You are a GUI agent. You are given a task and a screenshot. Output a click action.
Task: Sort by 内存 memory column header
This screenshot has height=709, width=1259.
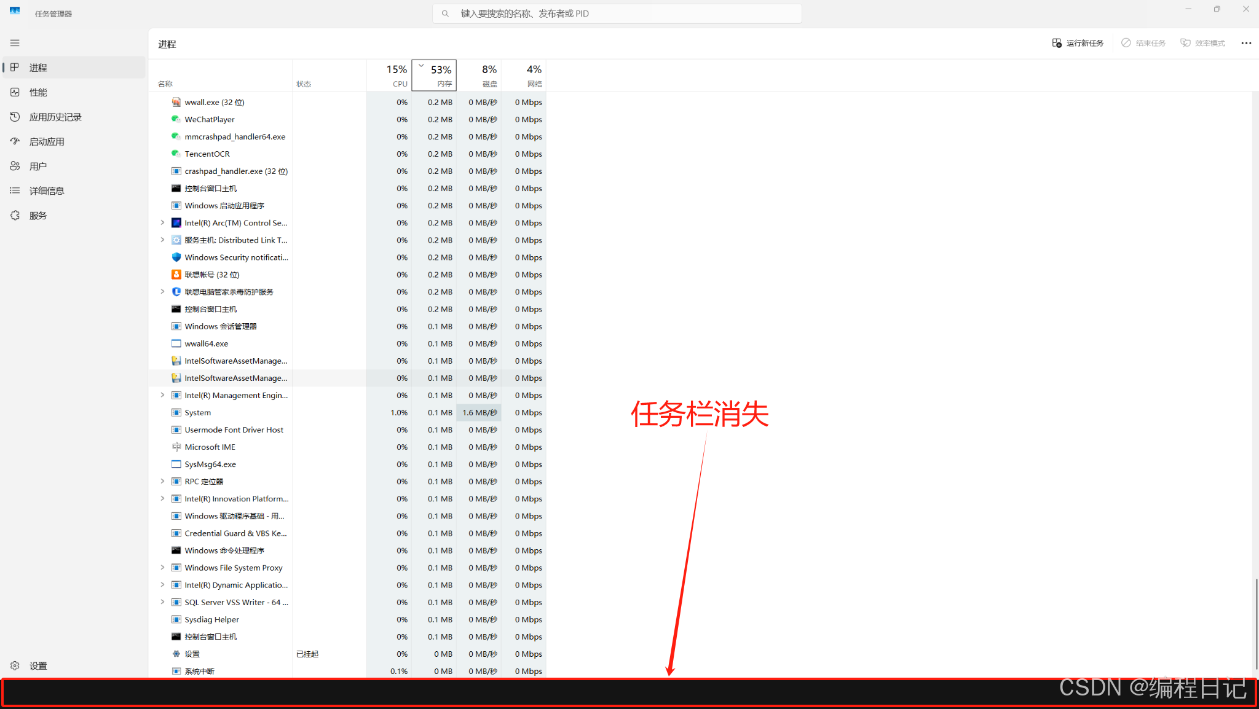(434, 76)
